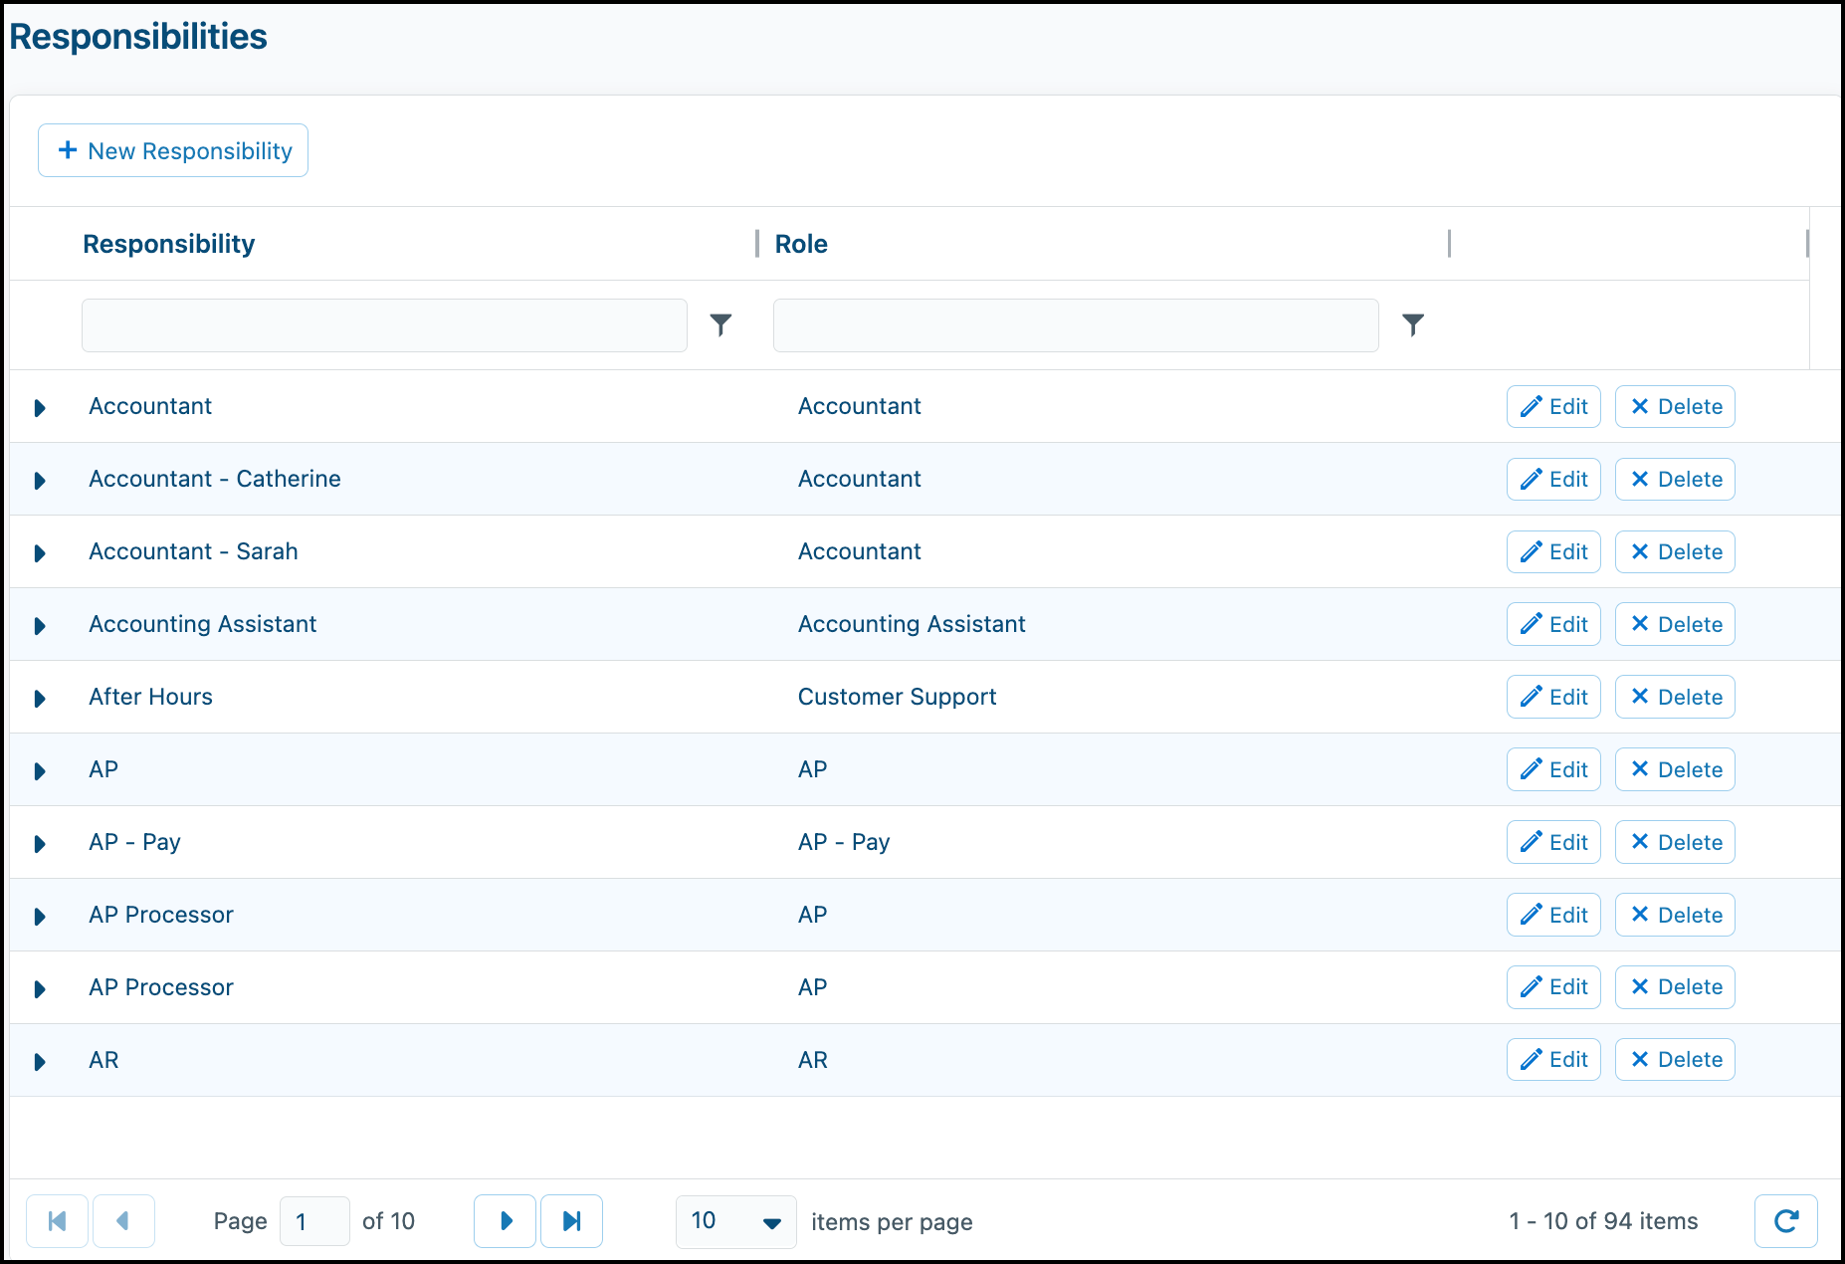Viewport: 1845px width, 1264px height.
Task: Open filter options for the Role column
Action: click(x=1414, y=324)
